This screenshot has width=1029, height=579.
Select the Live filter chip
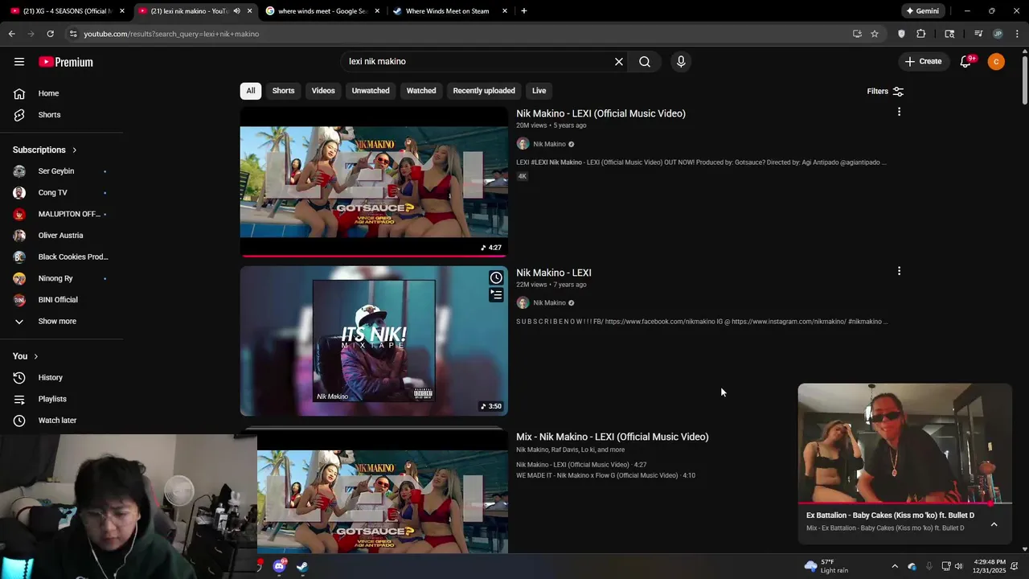coord(539,91)
